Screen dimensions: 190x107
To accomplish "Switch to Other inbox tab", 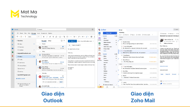I will click(x=50, y=41).
